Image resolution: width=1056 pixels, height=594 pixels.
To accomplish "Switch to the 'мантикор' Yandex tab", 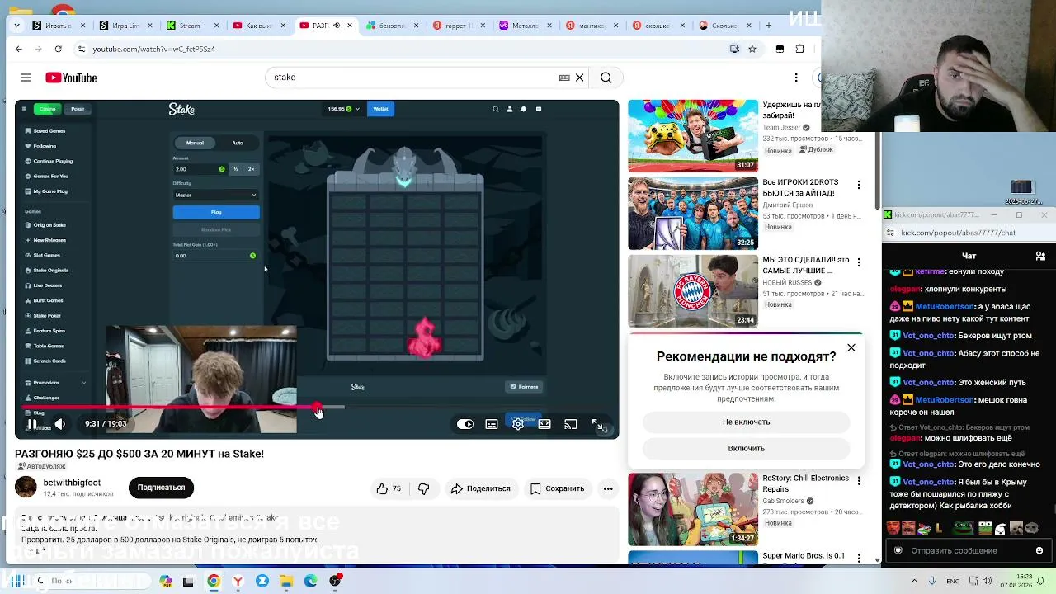I will (592, 26).
